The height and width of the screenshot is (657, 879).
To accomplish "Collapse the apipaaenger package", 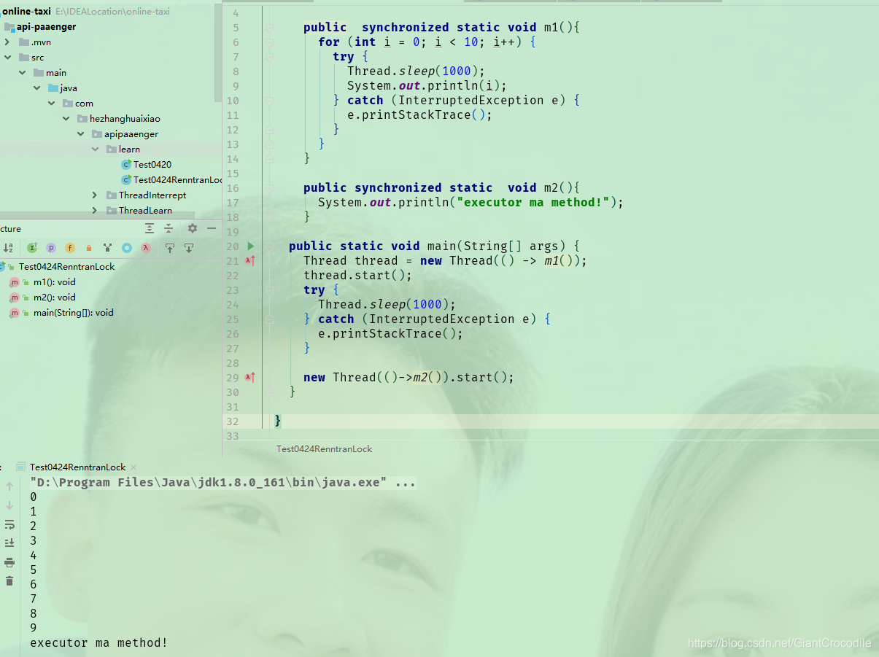I will click(x=80, y=134).
